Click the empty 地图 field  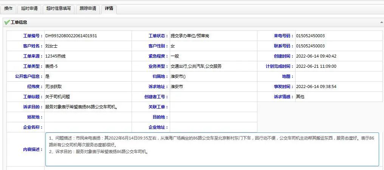pyautogui.click(x=338, y=76)
